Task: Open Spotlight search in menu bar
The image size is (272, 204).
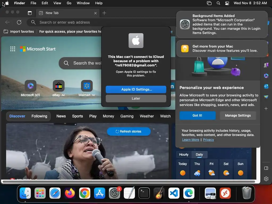Action: (218, 3)
